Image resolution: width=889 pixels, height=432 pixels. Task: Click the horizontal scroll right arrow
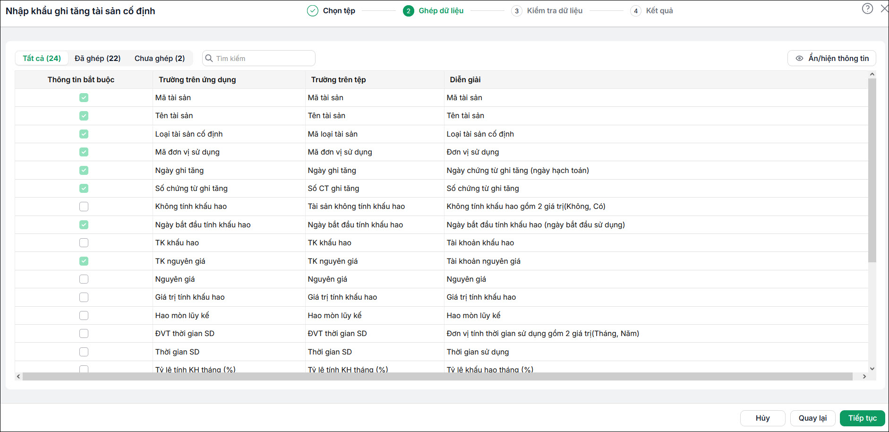coord(864,377)
